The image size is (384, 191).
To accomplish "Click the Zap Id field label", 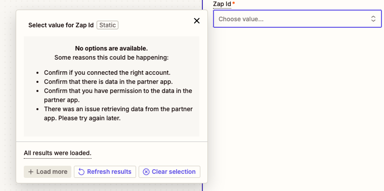I will 222,4.
